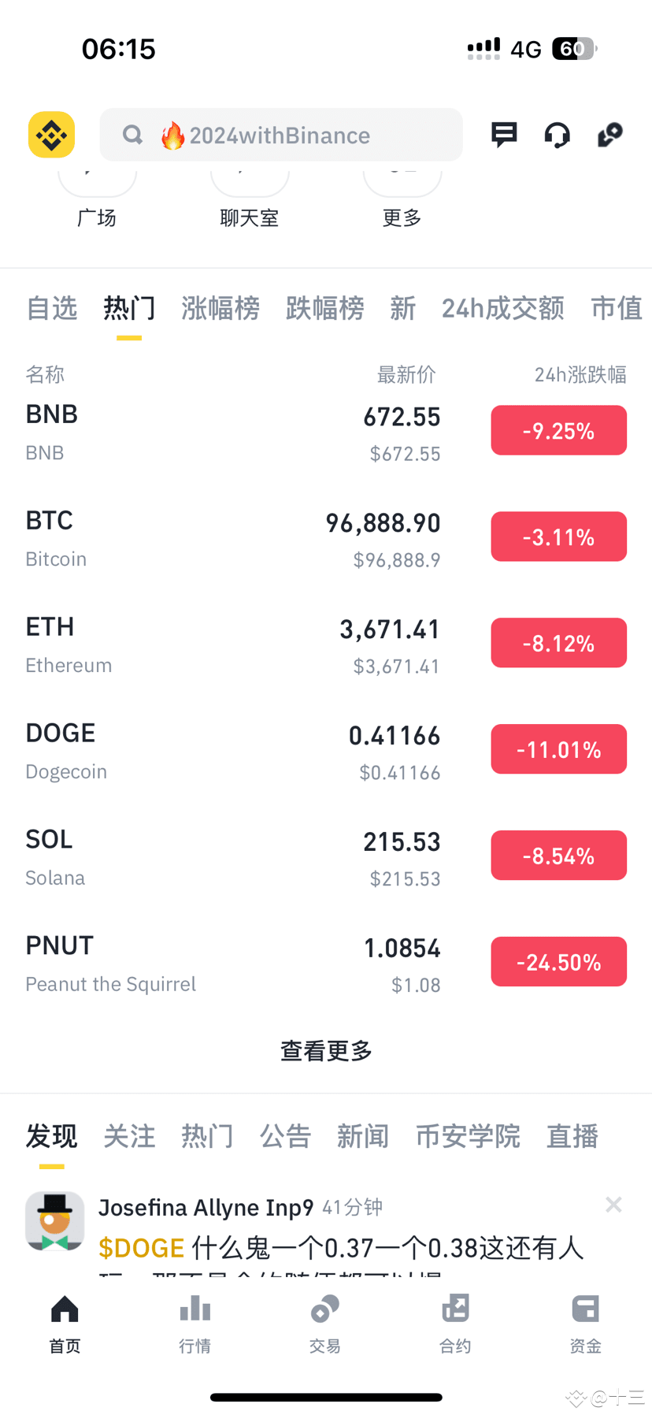Dismiss Josefina Allyne post with X
This screenshot has width=652, height=1415.
click(x=613, y=1205)
